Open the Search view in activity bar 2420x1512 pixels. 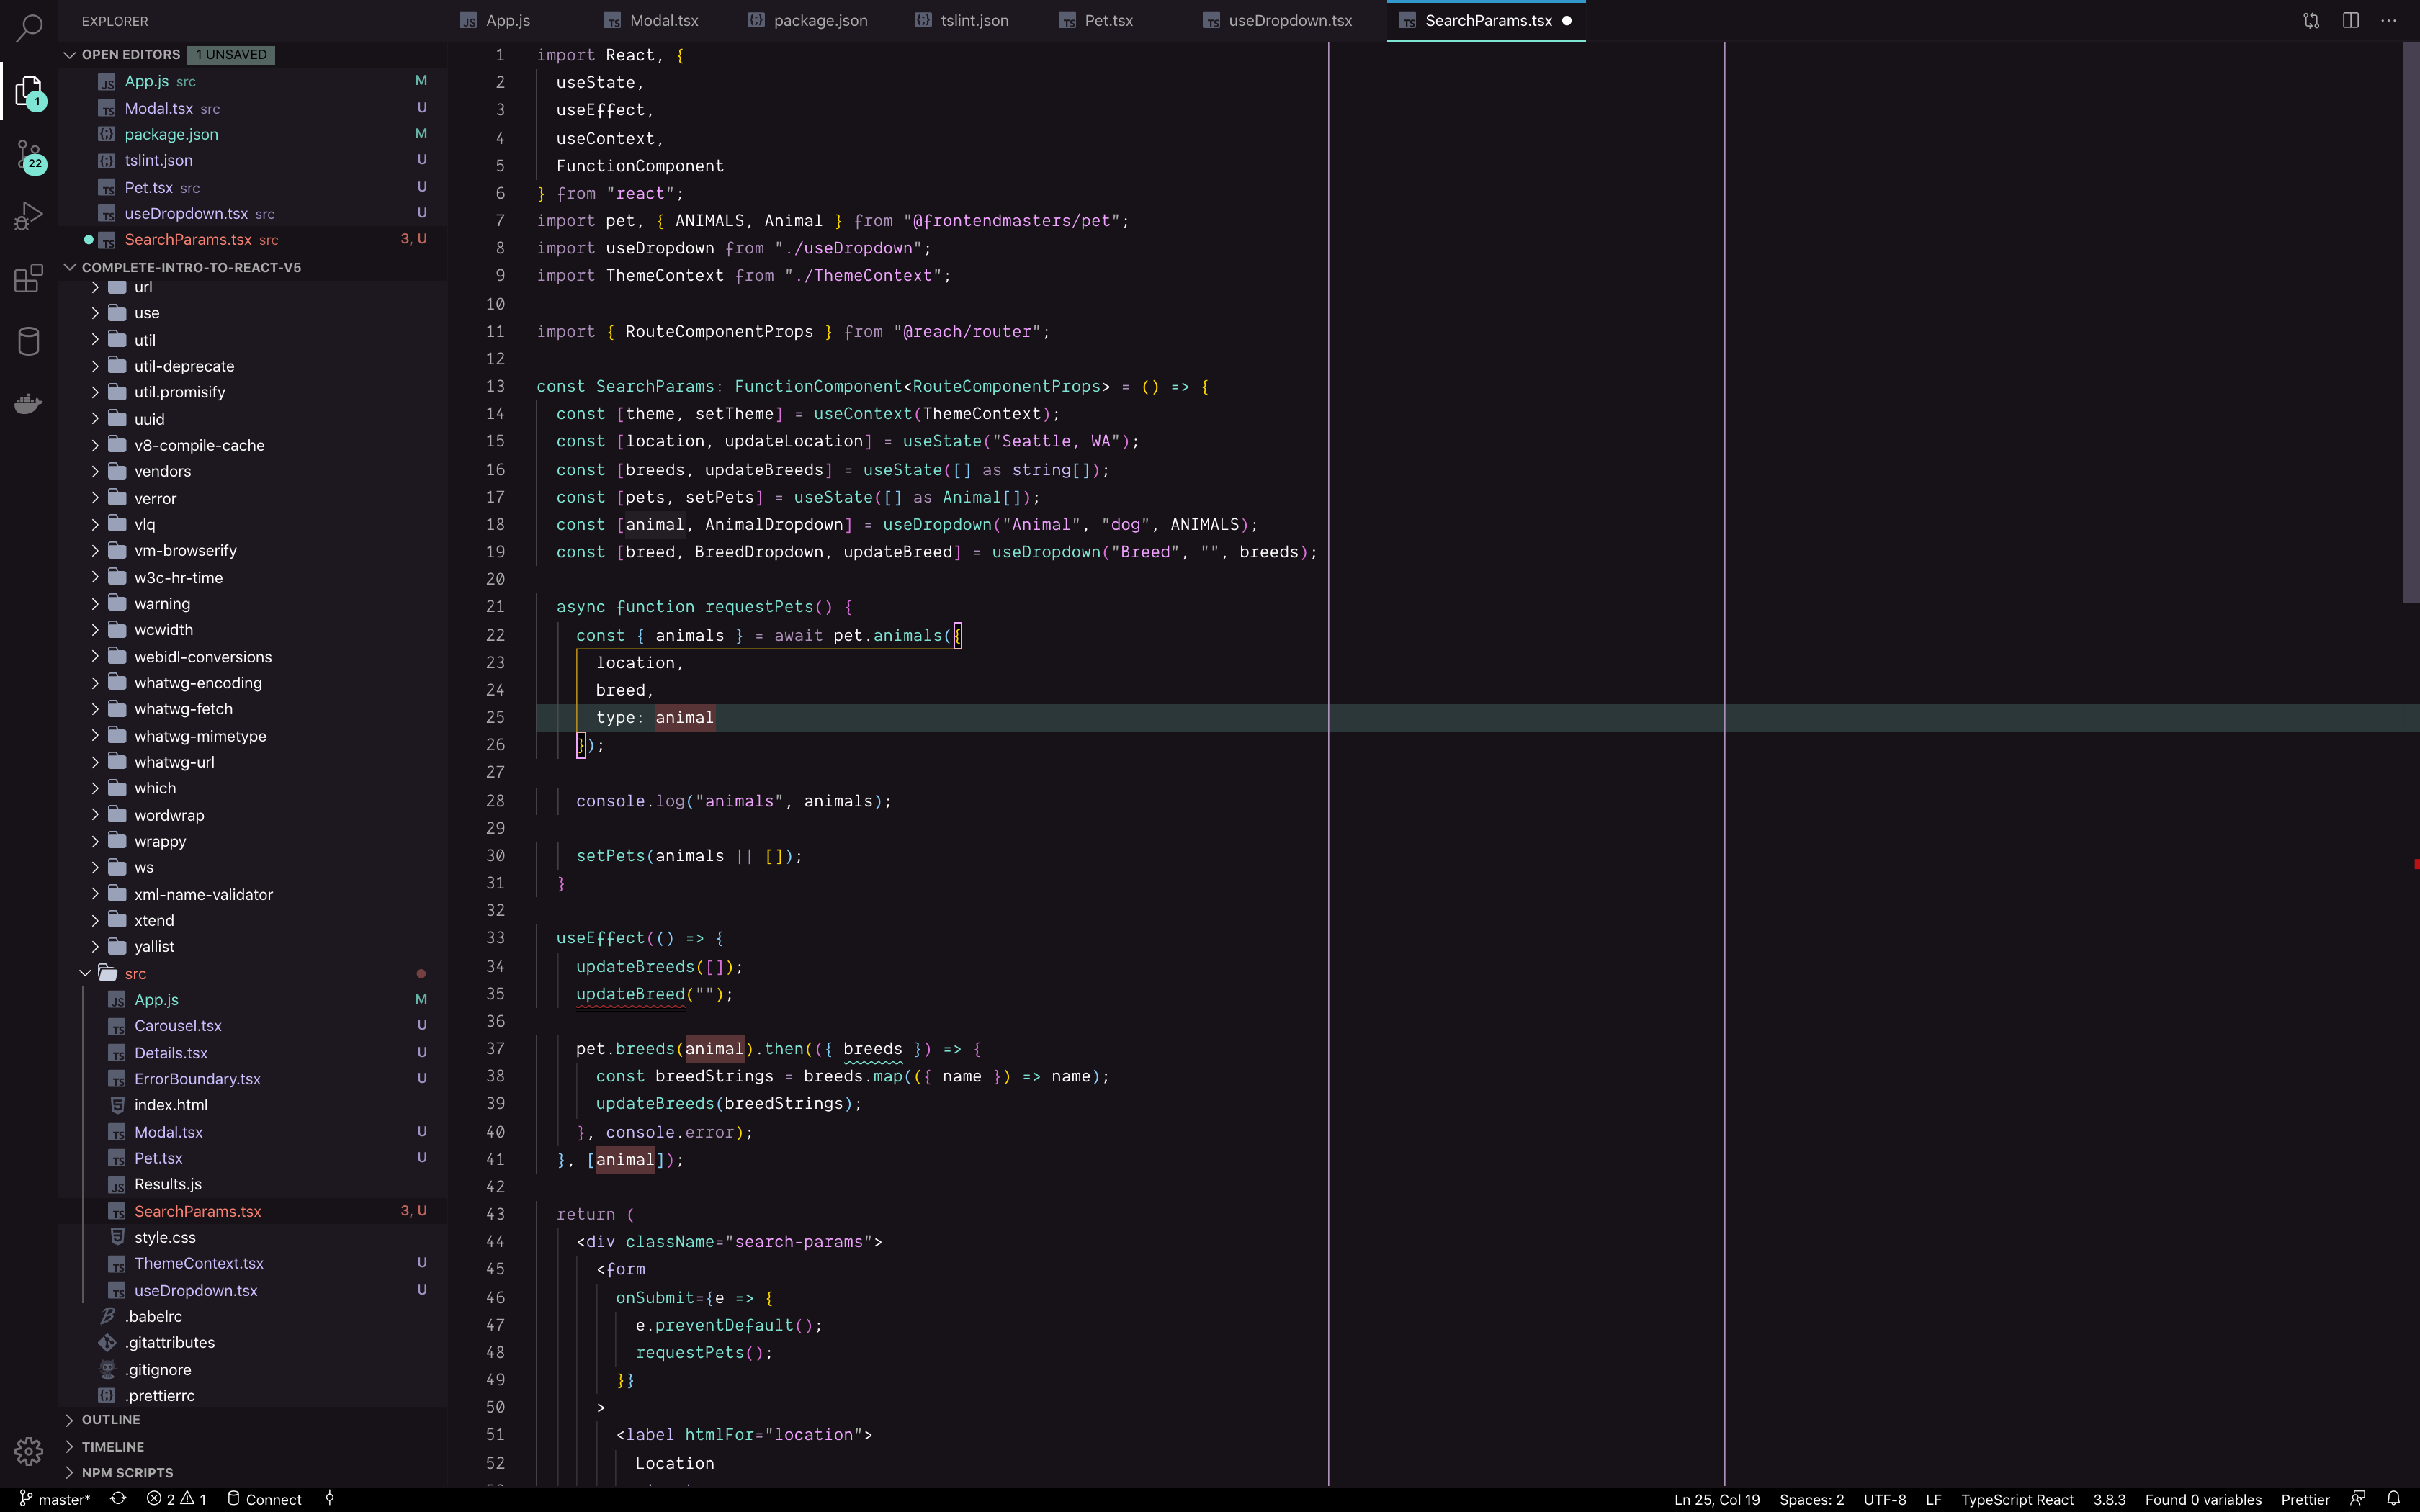click(x=29, y=27)
